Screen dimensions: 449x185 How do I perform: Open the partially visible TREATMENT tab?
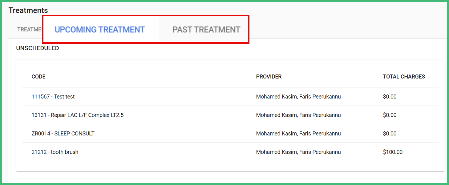30,29
